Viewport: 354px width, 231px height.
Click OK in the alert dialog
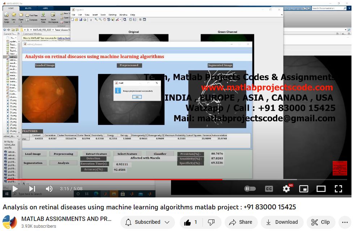coord(137,97)
